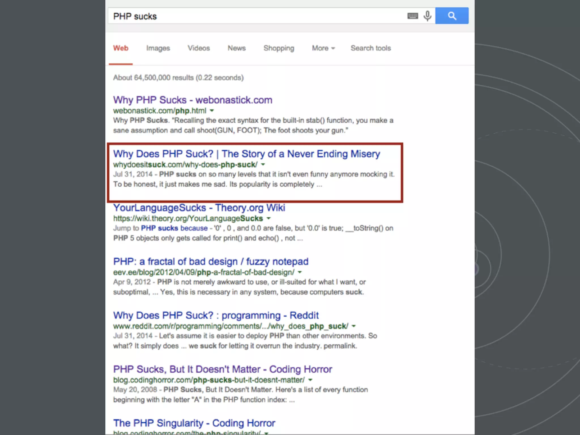
Task: Switch to the Images tab
Action: click(158, 48)
